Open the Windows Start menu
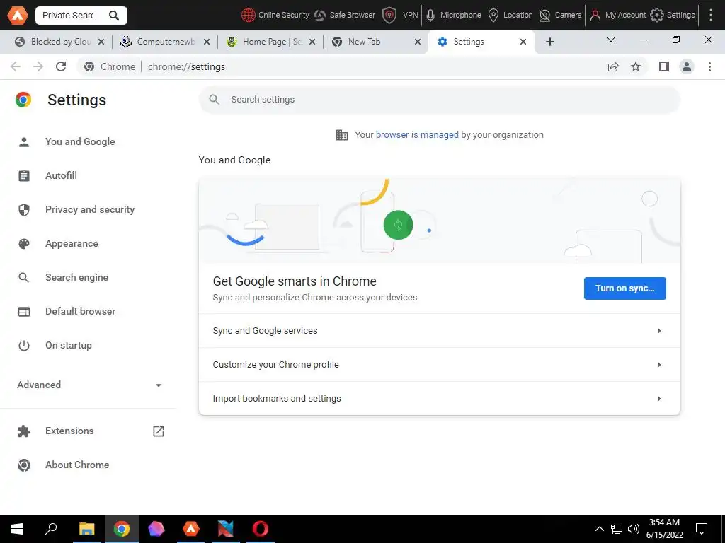This screenshot has width=725, height=543. [x=17, y=529]
